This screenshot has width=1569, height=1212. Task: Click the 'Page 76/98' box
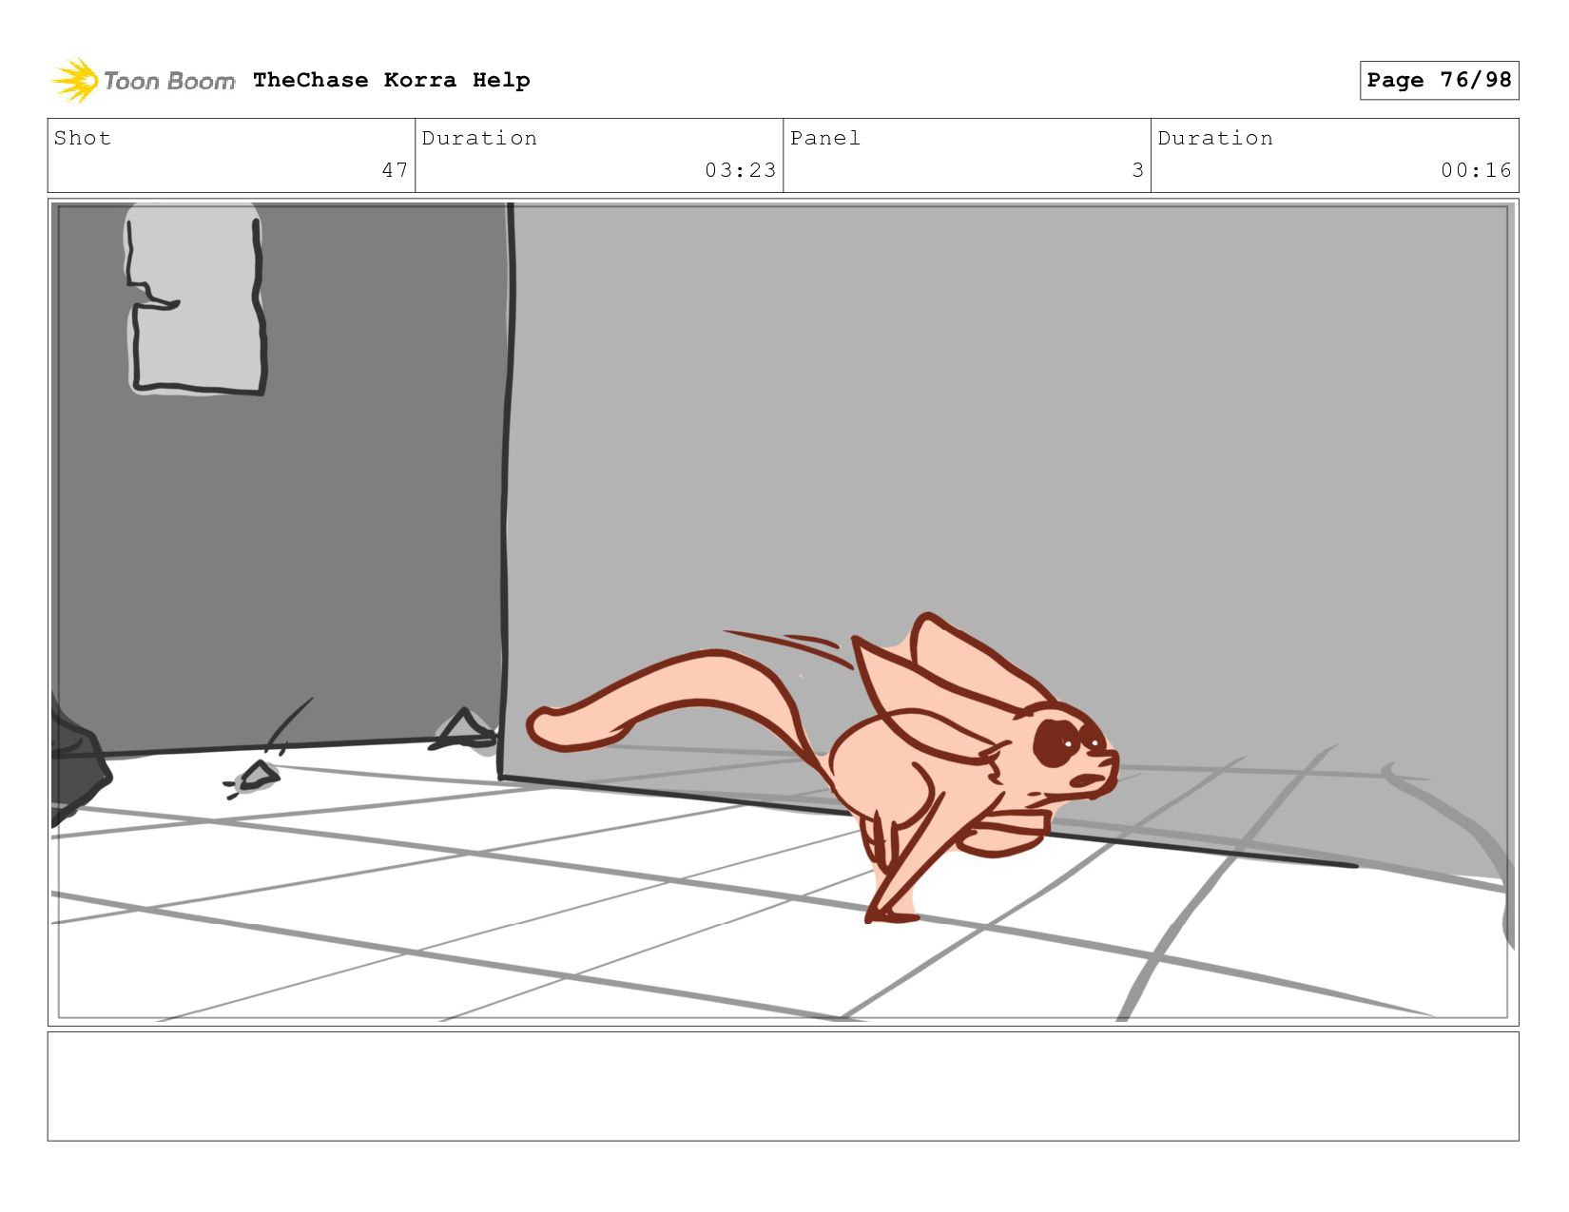(1439, 80)
